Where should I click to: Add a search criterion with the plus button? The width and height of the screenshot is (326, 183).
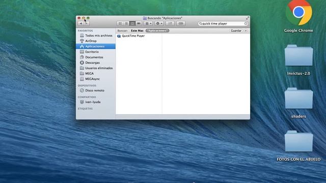(246, 30)
